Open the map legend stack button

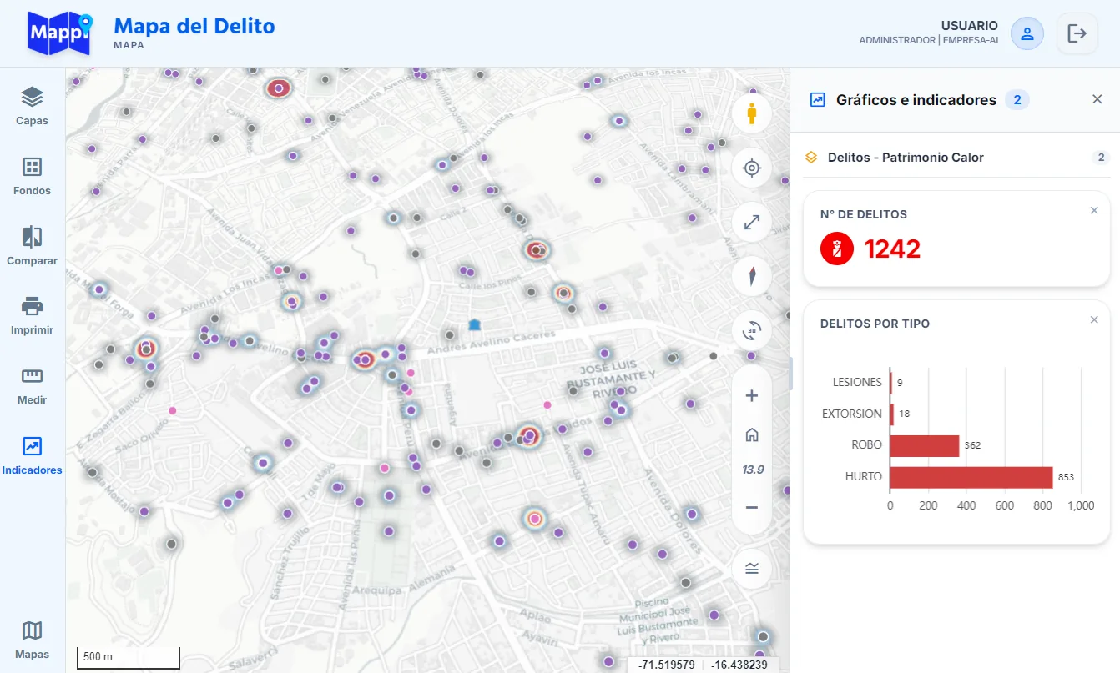click(752, 569)
